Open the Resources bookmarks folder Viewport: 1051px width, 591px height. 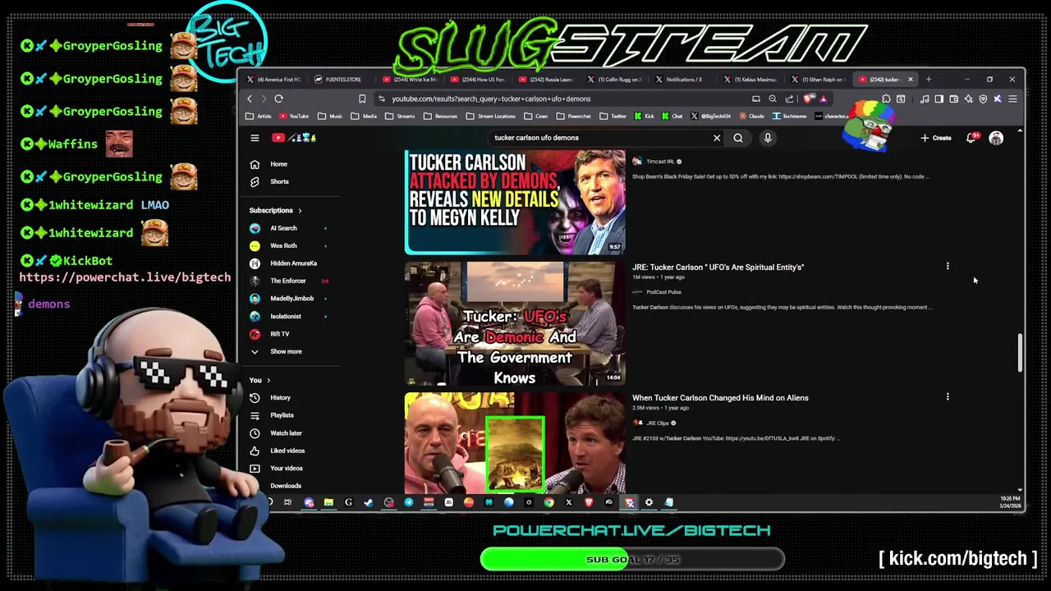click(x=441, y=117)
